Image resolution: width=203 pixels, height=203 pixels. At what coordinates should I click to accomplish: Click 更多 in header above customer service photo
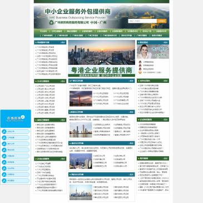pyautogui.click(x=165, y=42)
